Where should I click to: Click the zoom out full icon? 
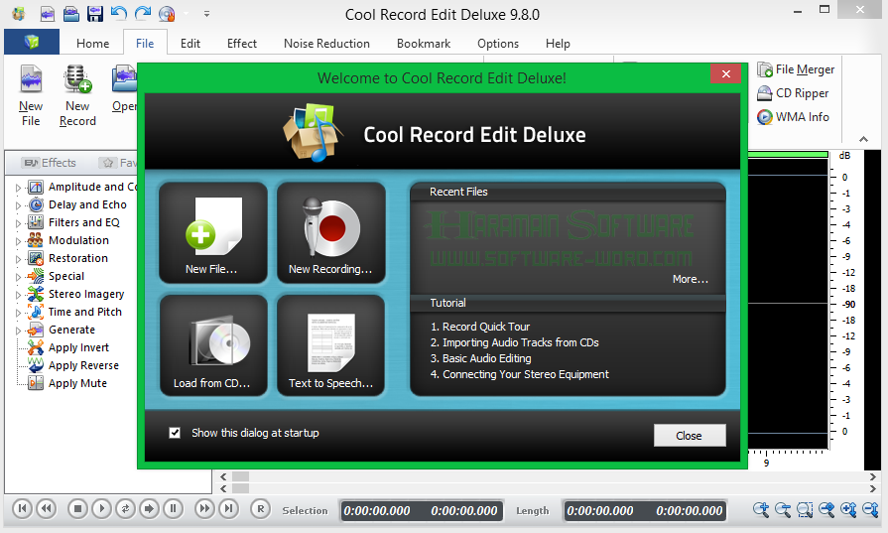tap(826, 510)
